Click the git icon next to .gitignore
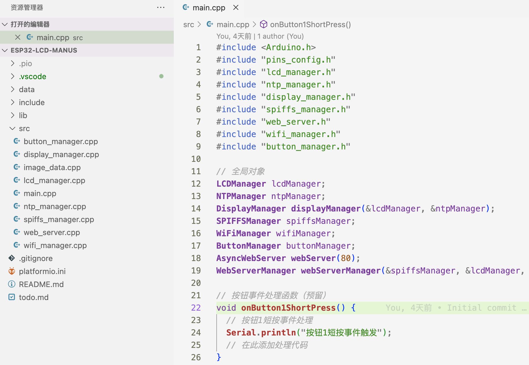Screen dimensions: 529x365 pyautogui.click(x=12, y=258)
